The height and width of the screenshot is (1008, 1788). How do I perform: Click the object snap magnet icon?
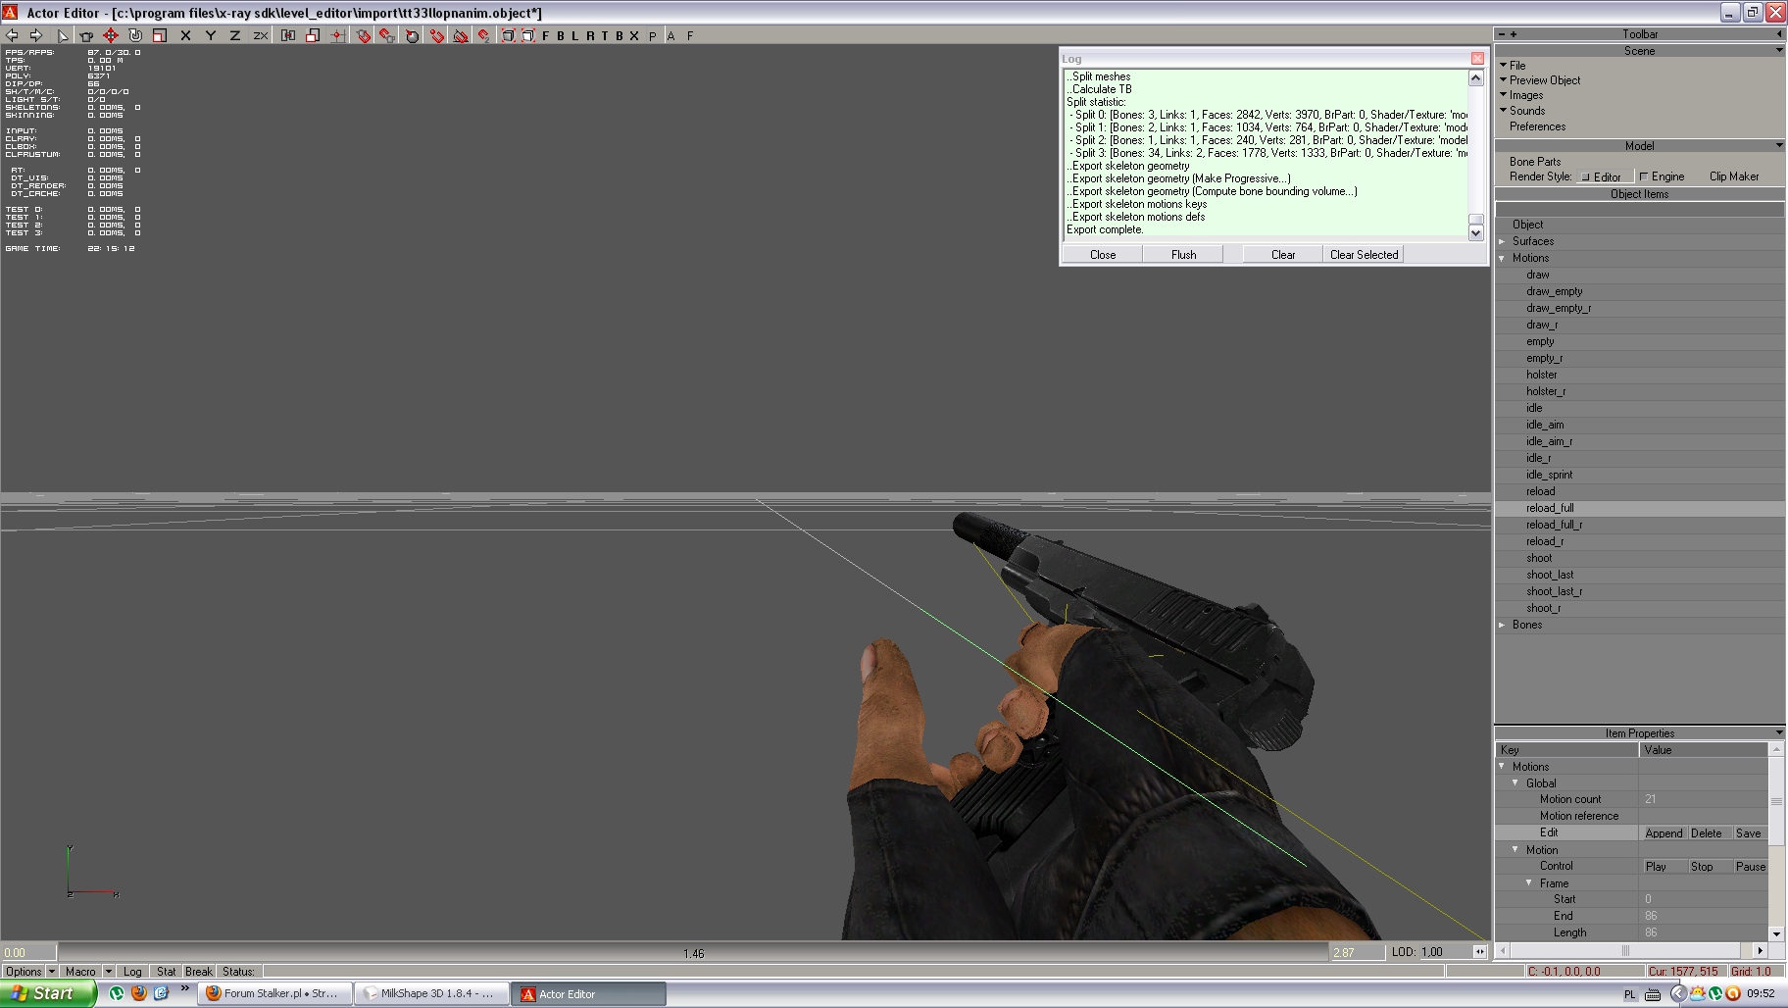364,35
